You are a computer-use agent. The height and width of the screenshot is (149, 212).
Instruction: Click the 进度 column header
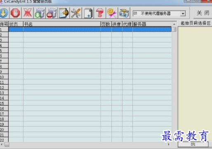pos(117,24)
